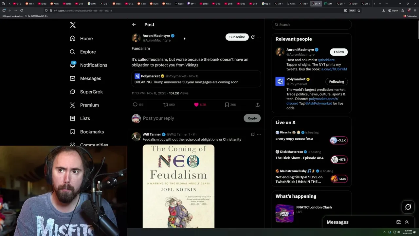
Task: Bookmark this page with star icon
Action: tap(359, 10)
